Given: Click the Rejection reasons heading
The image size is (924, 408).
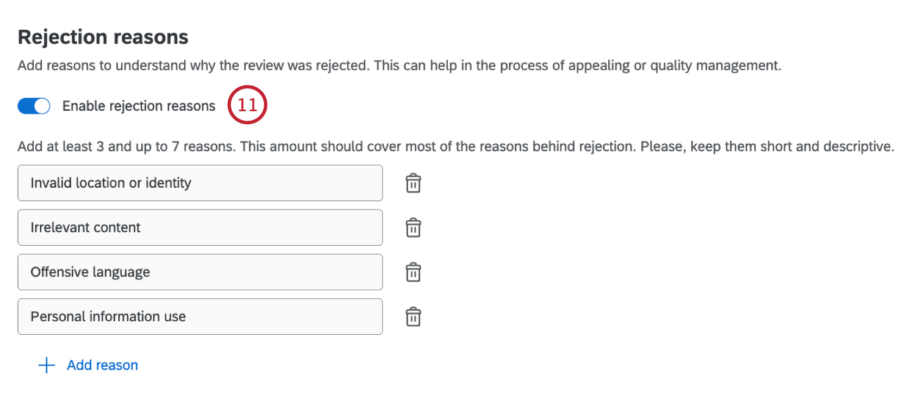Looking at the screenshot, I should [103, 37].
